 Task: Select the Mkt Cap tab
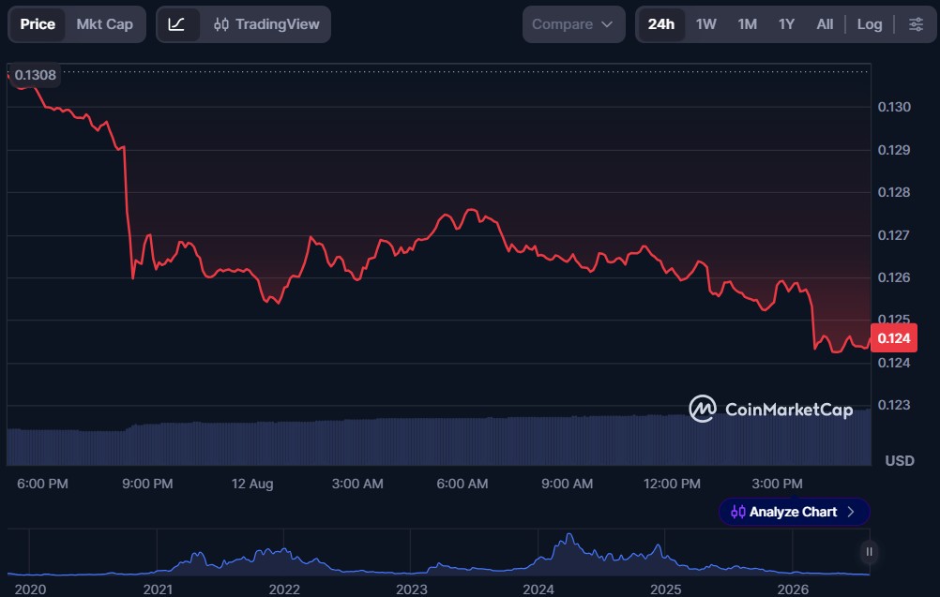pos(104,24)
